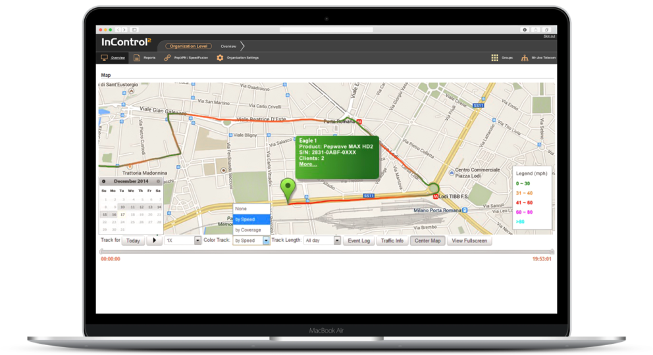The height and width of the screenshot is (355, 653).
Task: Select December 10 in calendar
Action: pos(122,207)
